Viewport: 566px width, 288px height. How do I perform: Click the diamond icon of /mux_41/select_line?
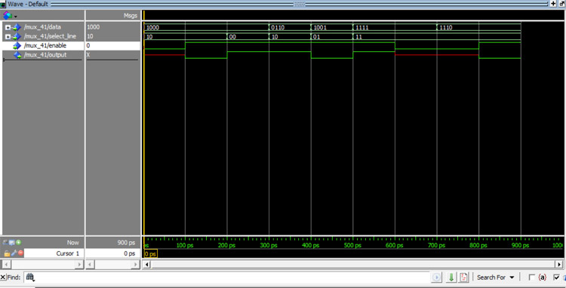[x=17, y=36]
